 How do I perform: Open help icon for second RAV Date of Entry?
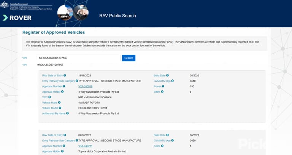65,135
